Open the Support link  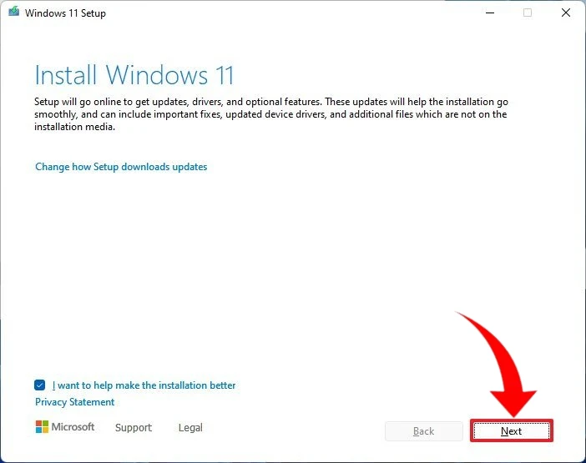[x=134, y=427]
